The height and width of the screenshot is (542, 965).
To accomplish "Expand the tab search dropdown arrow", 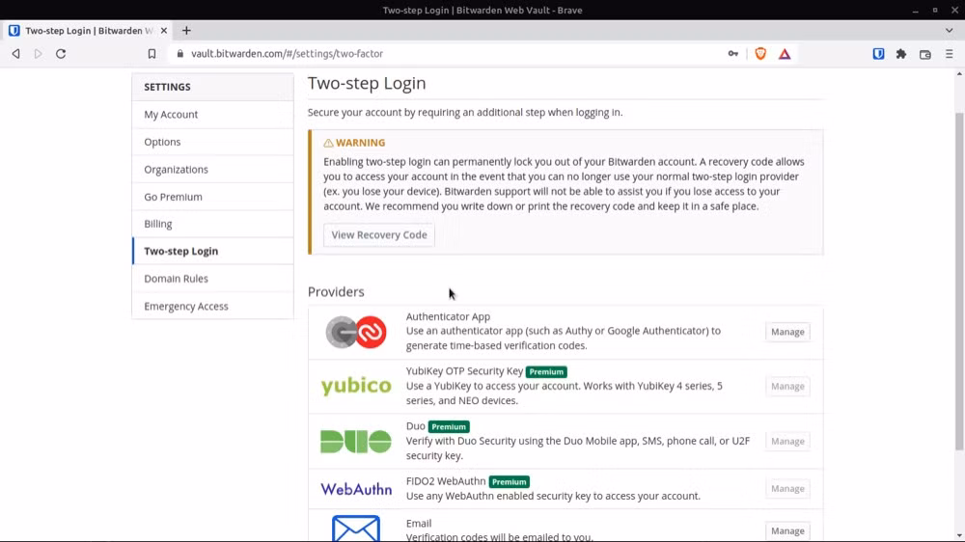I will coord(949,31).
